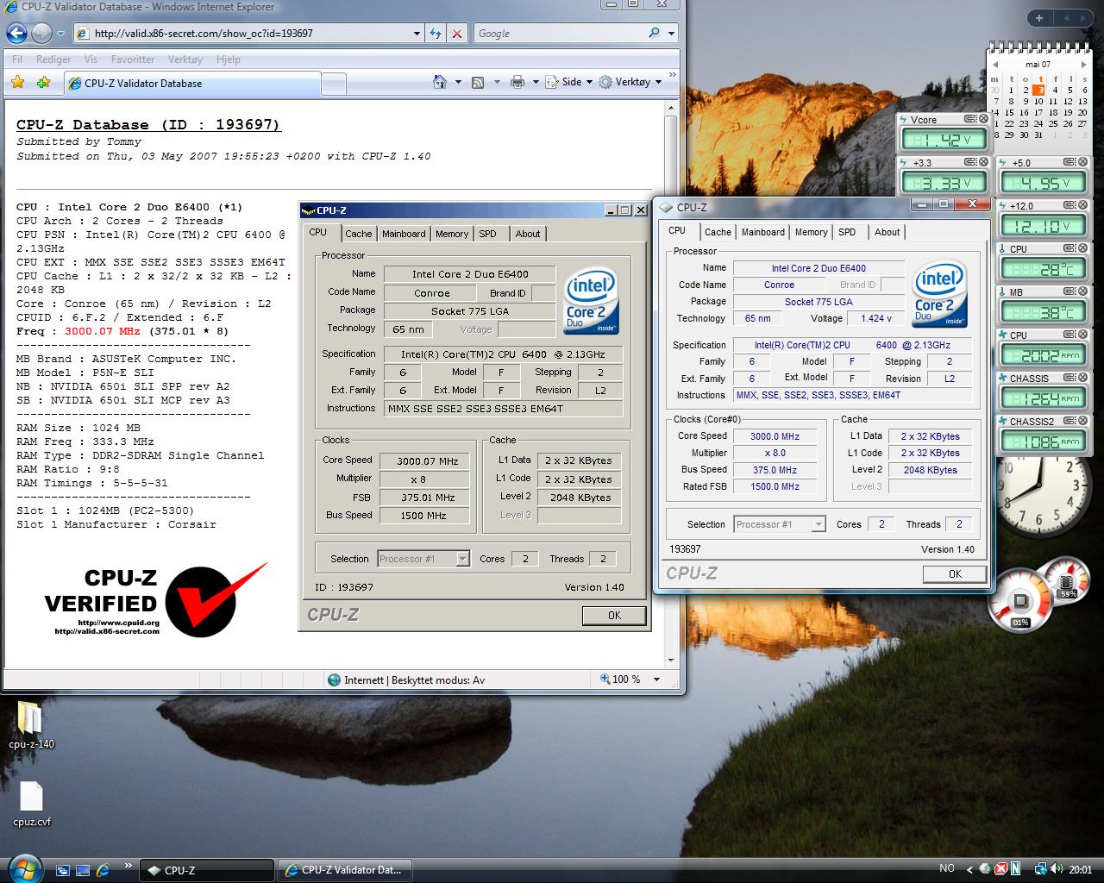Click the Google search magnifier icon
Screen dimensions: 1104x883
pos(655,33)
